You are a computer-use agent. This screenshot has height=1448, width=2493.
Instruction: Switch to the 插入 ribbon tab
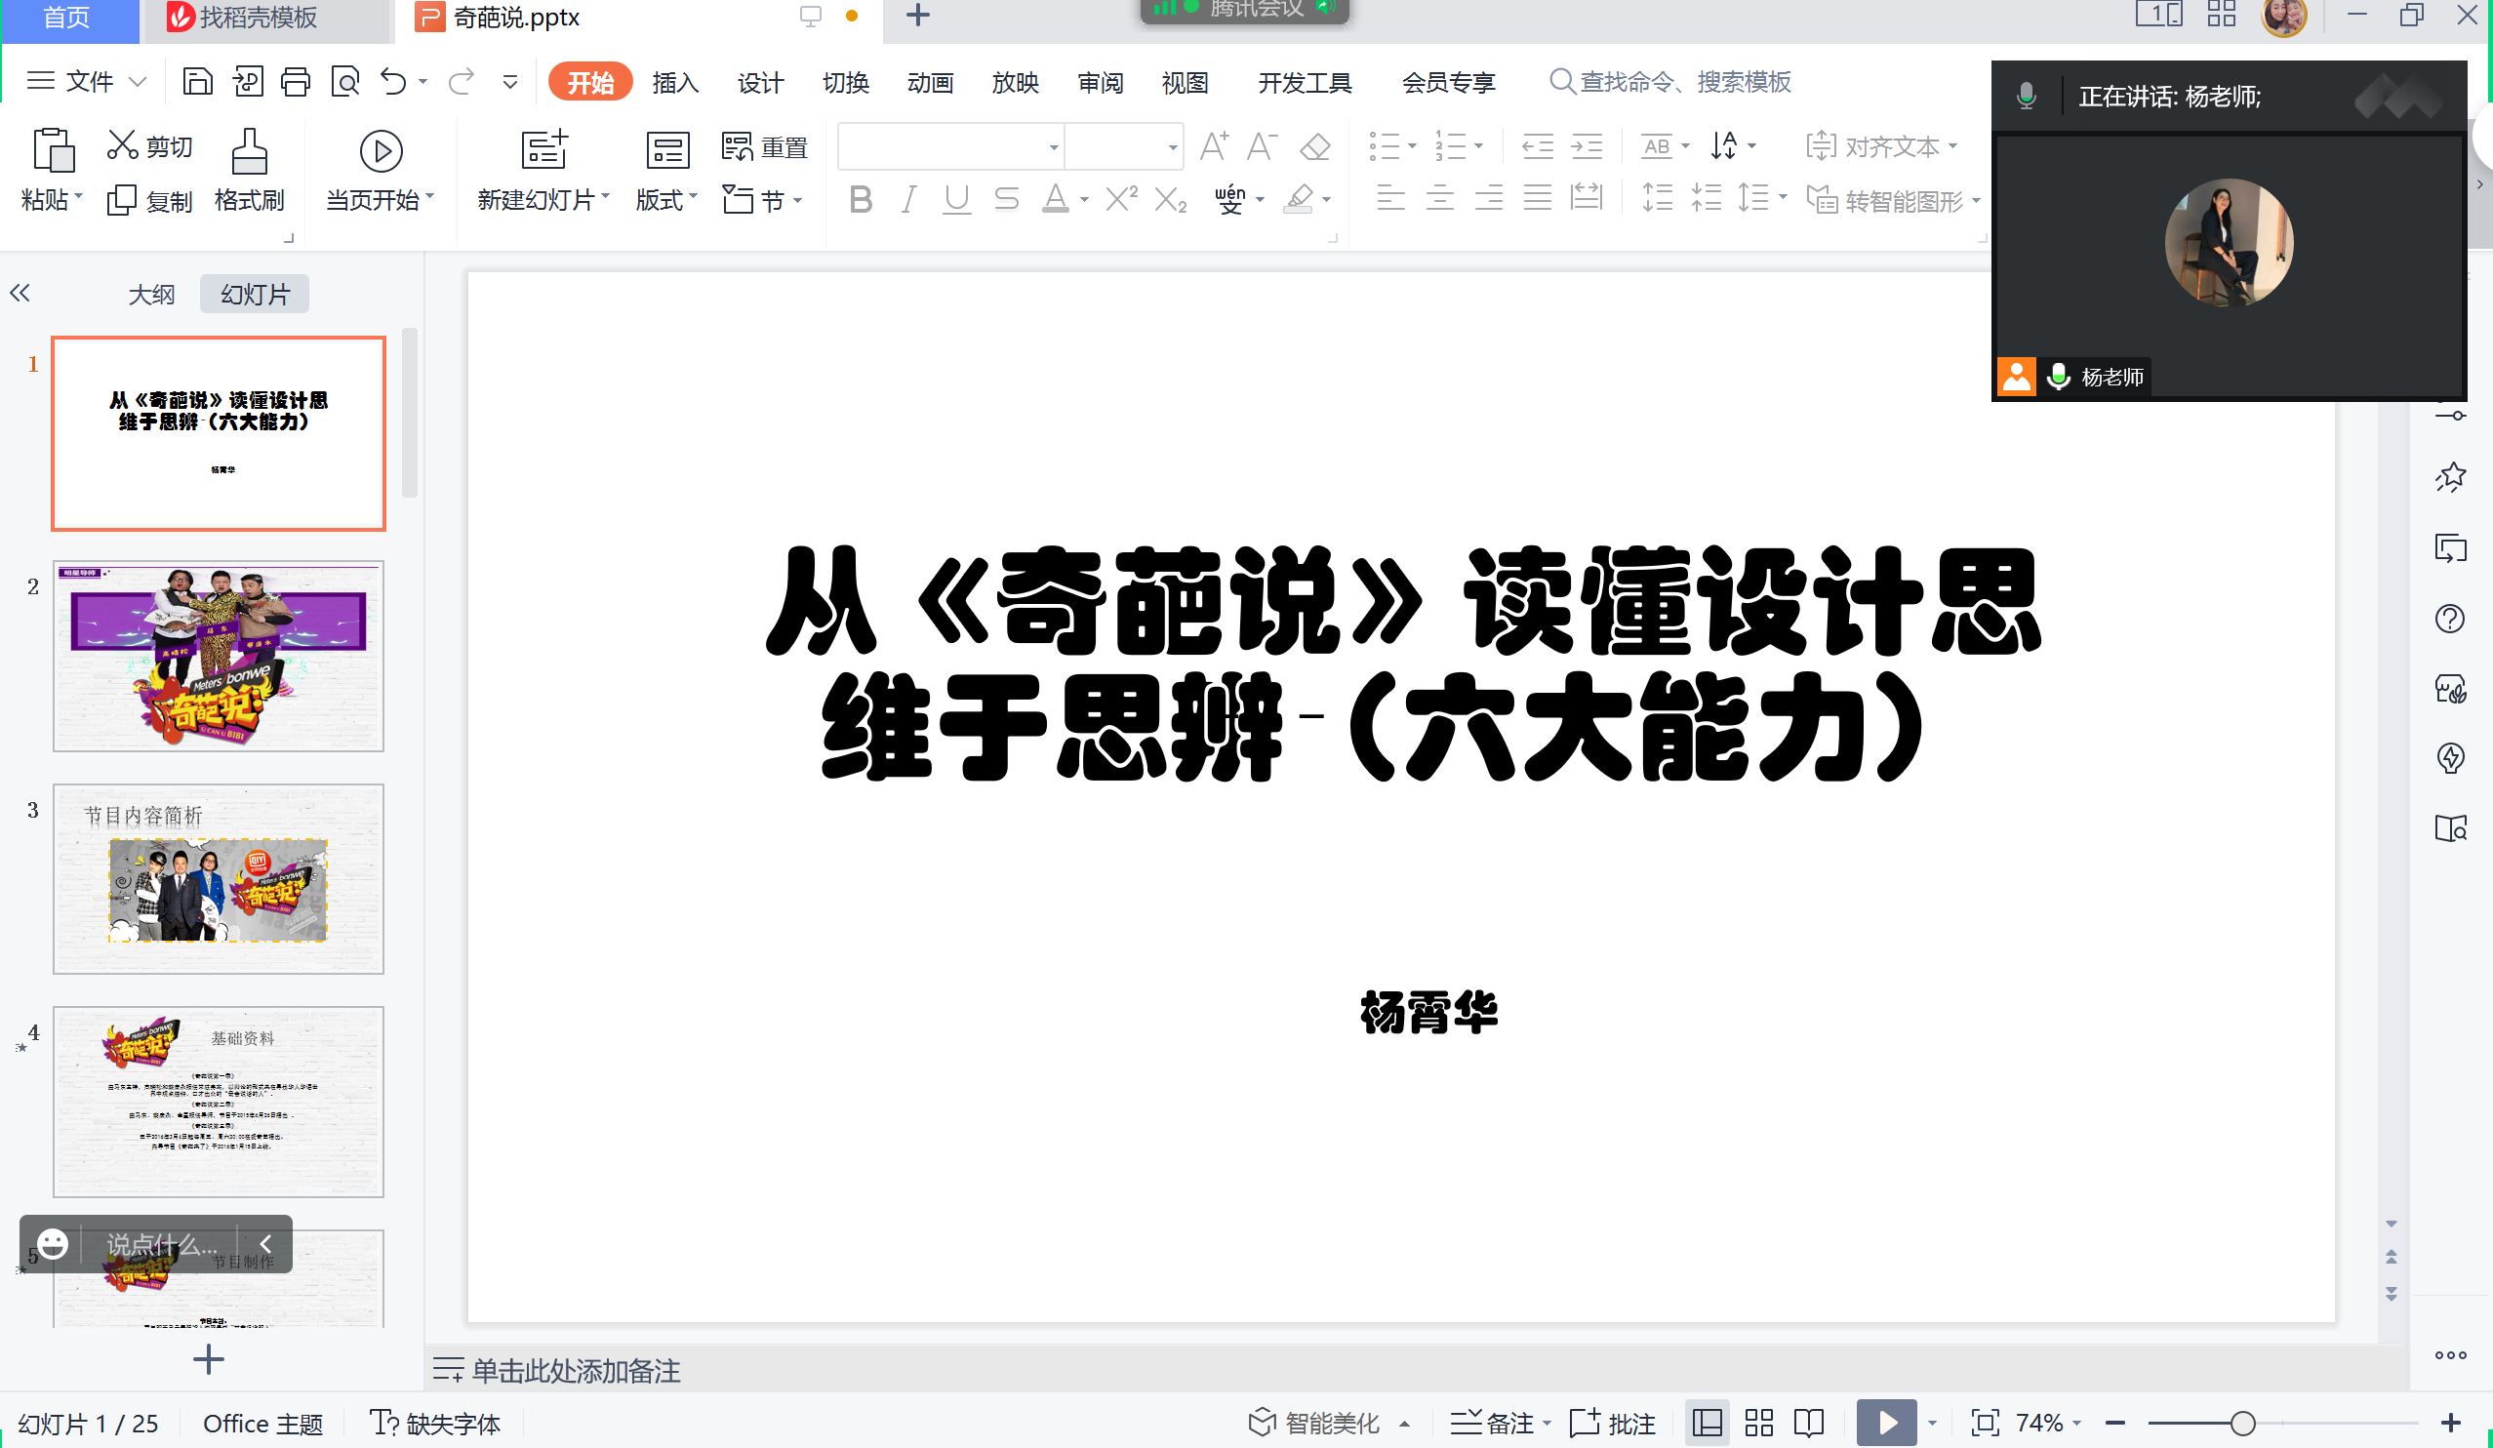coord(675,83)
